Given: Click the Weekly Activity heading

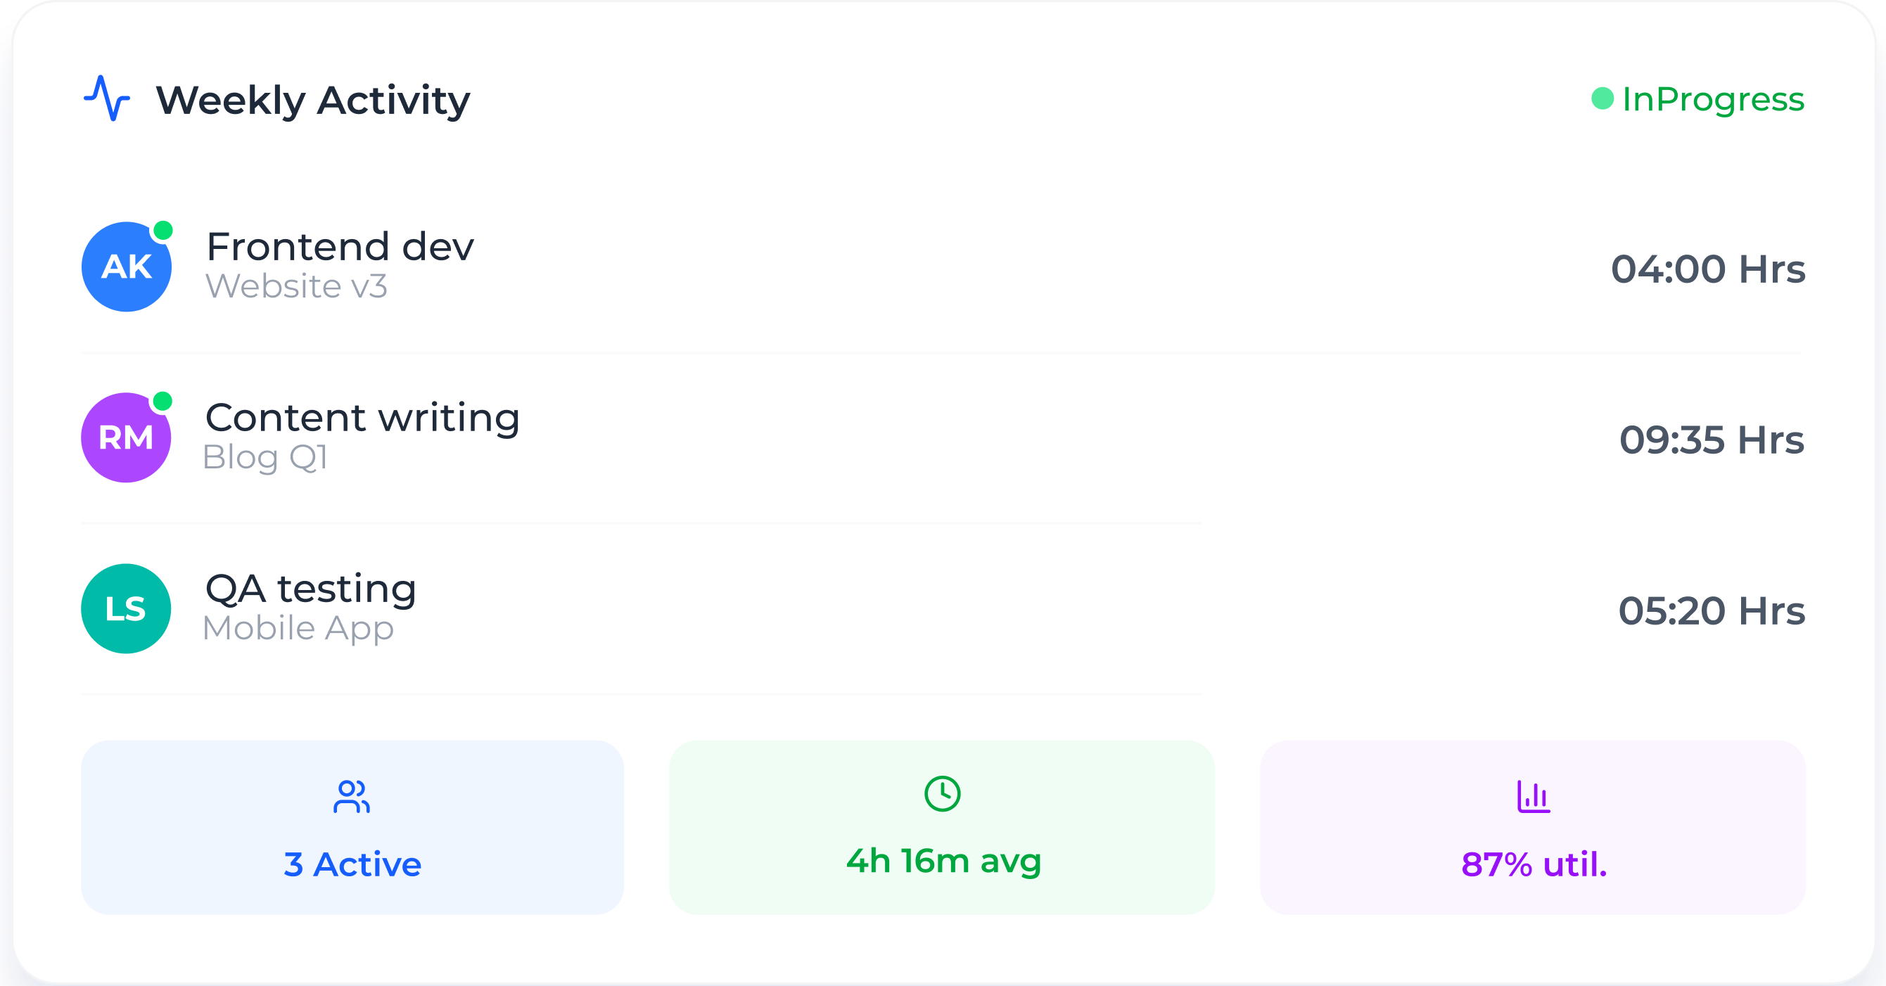Looking at the screenshot, I should [312, 101].
